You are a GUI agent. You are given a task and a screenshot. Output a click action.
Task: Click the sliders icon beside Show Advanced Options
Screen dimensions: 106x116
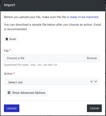9,93
